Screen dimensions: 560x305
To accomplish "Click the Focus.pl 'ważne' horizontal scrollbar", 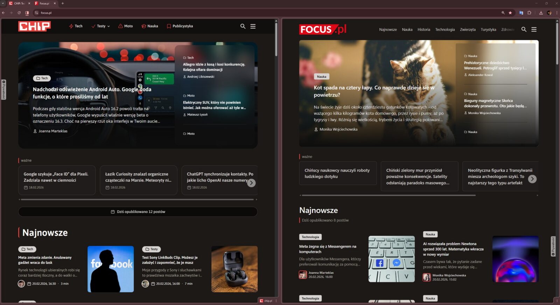I will 388,195.
